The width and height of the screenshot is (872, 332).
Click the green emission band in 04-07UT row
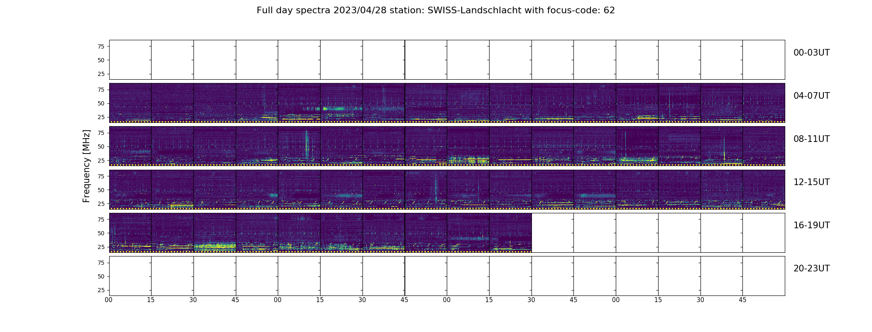click(333, 109)
